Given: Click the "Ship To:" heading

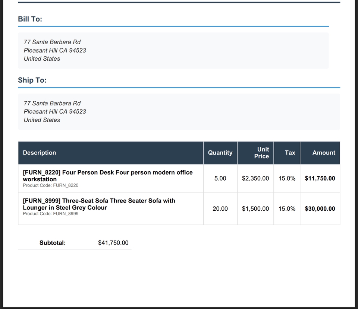Looking at the screenshot, I should [32, 80].
